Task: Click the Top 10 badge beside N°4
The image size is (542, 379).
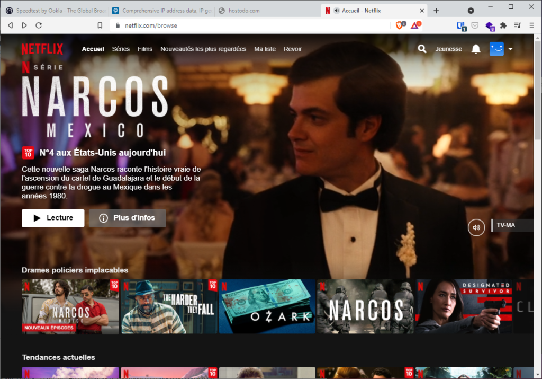Action: point(28,153)
